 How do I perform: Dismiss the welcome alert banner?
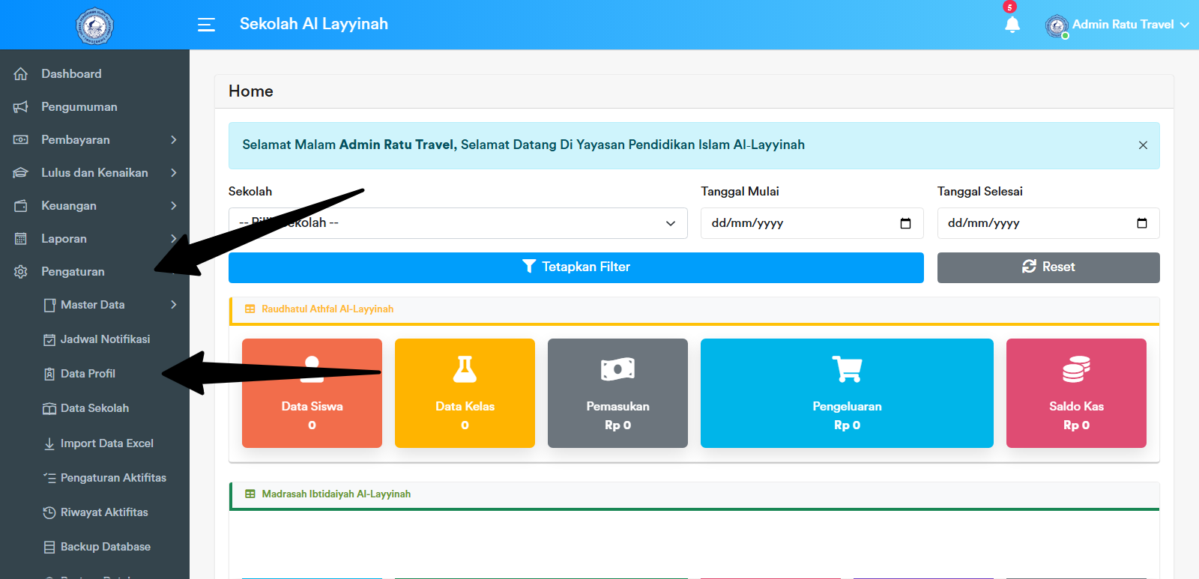[1143, 145]
